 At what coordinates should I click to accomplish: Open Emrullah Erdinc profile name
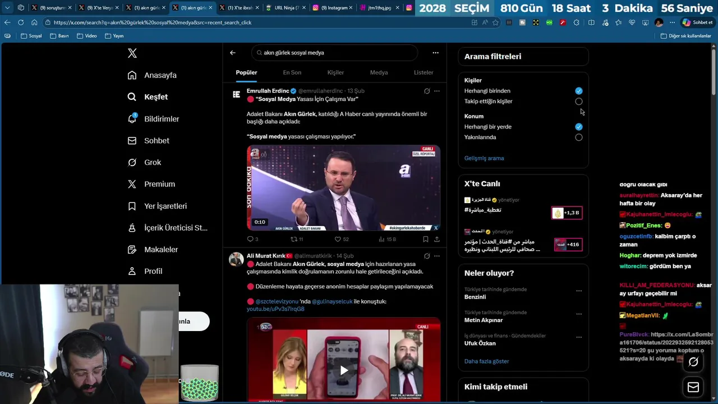coord(268,91)
